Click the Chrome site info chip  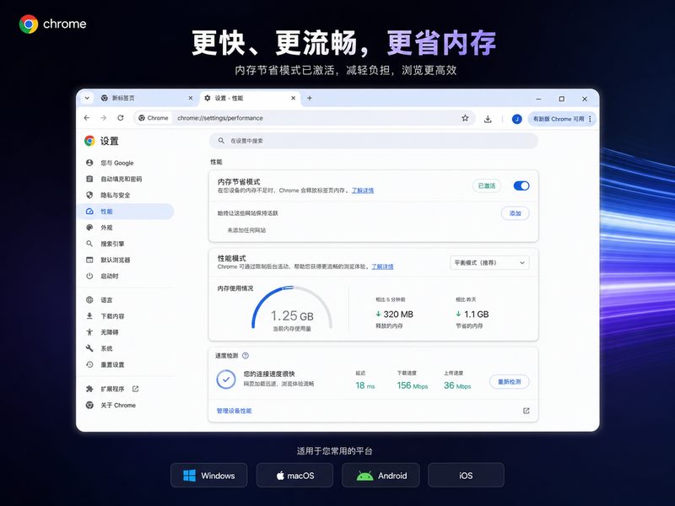pos(154,118)
